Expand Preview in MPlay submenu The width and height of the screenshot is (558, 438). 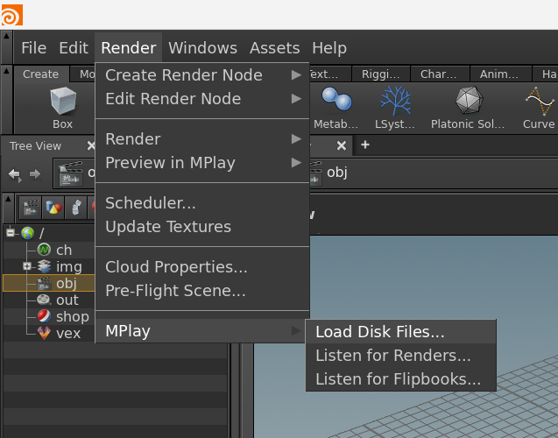pyautogui.click(x=202, y=163)
